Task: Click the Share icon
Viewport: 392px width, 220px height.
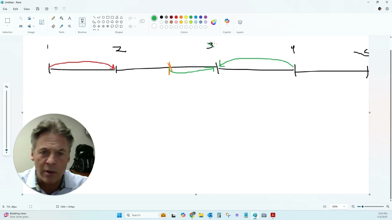Action: (47, 9)
